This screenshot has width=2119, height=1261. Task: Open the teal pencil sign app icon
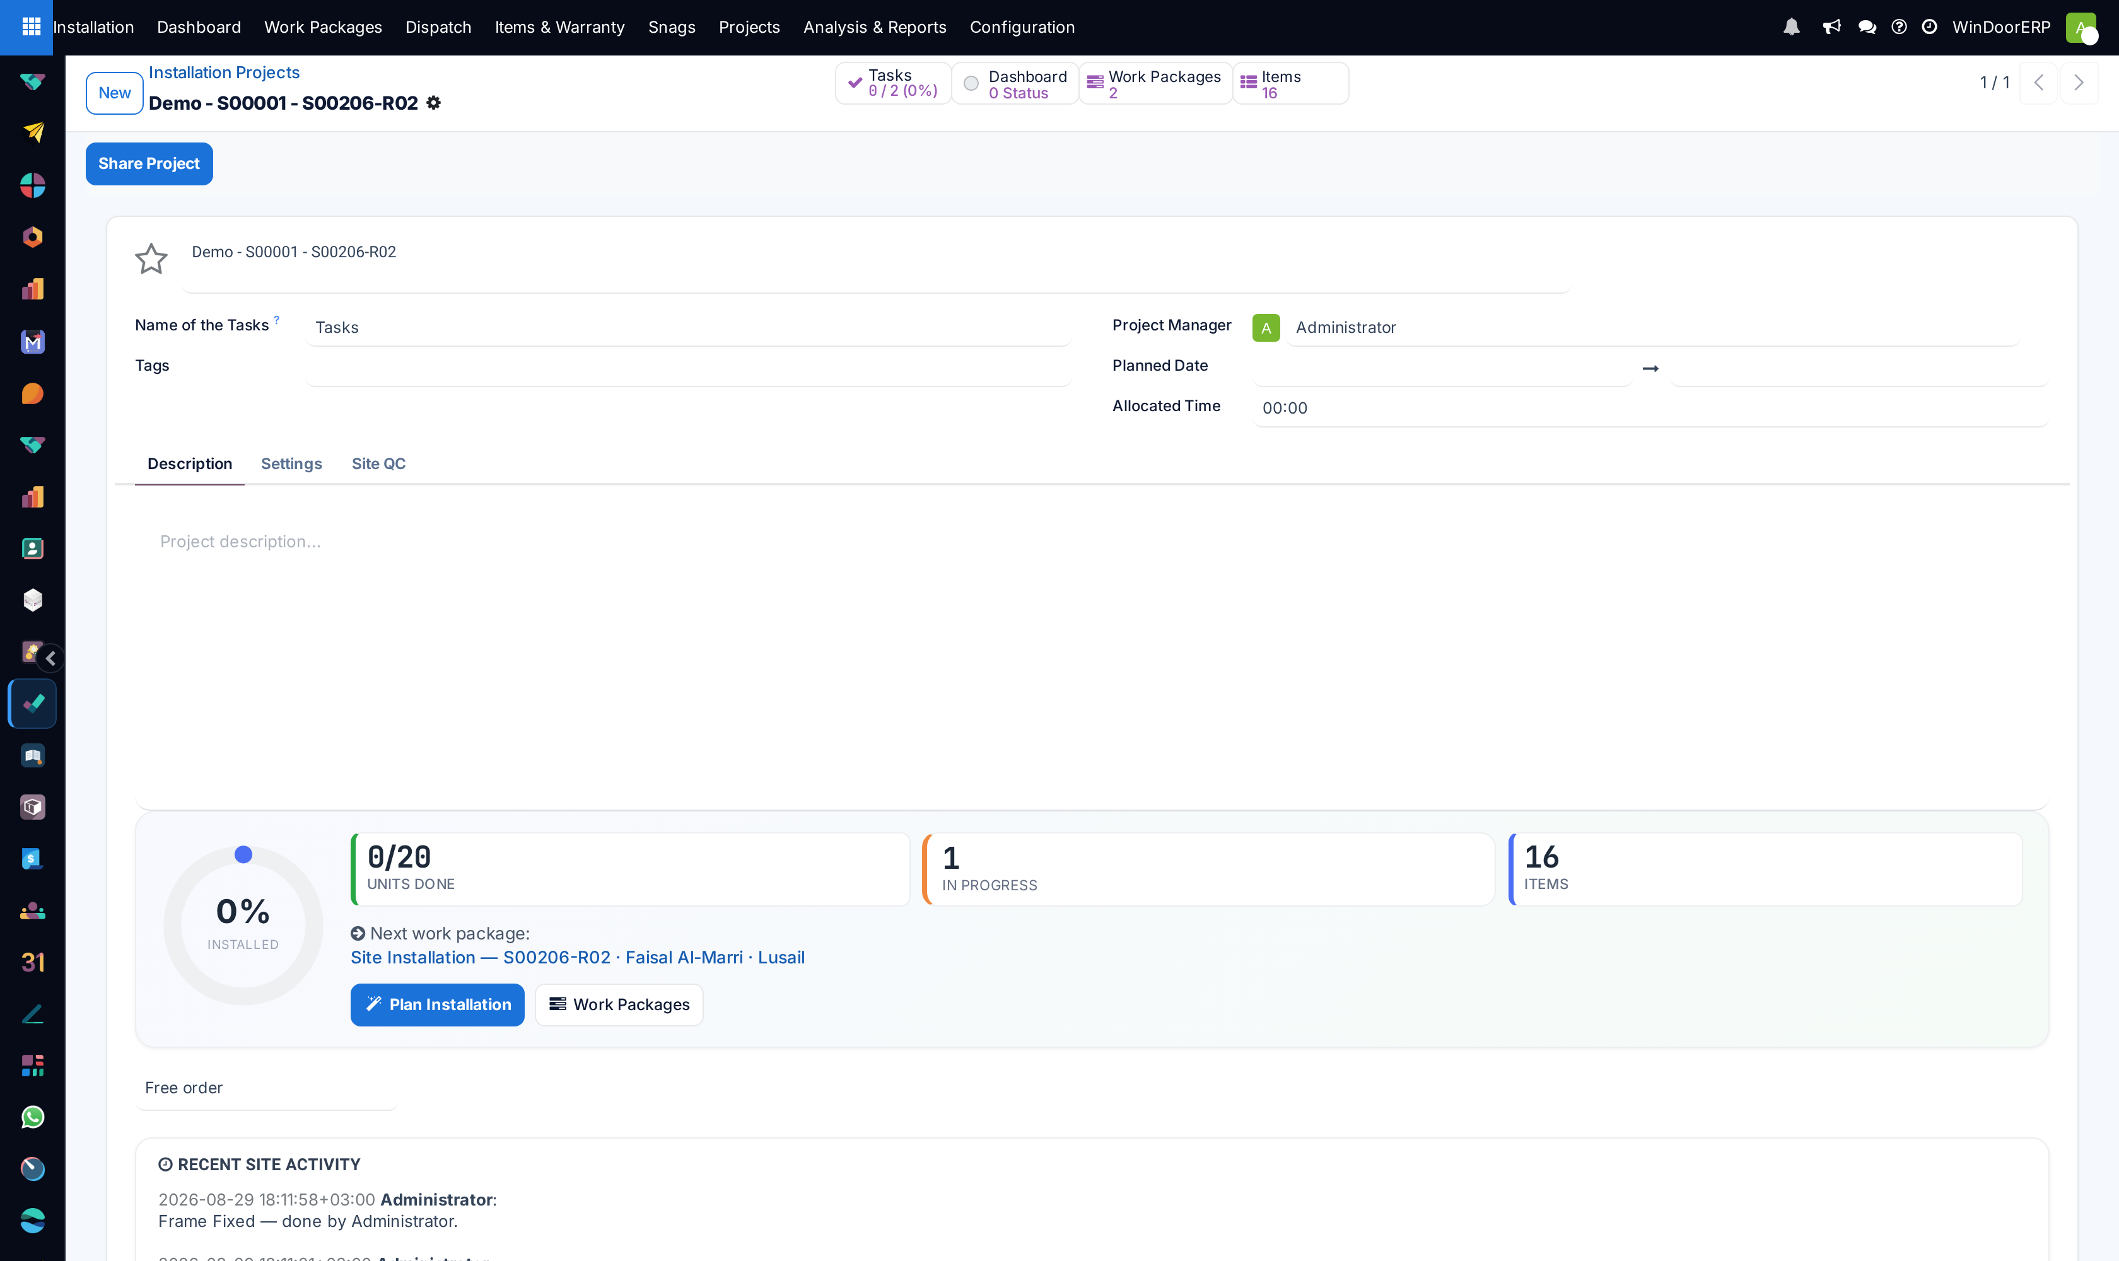pos(33,1014)
